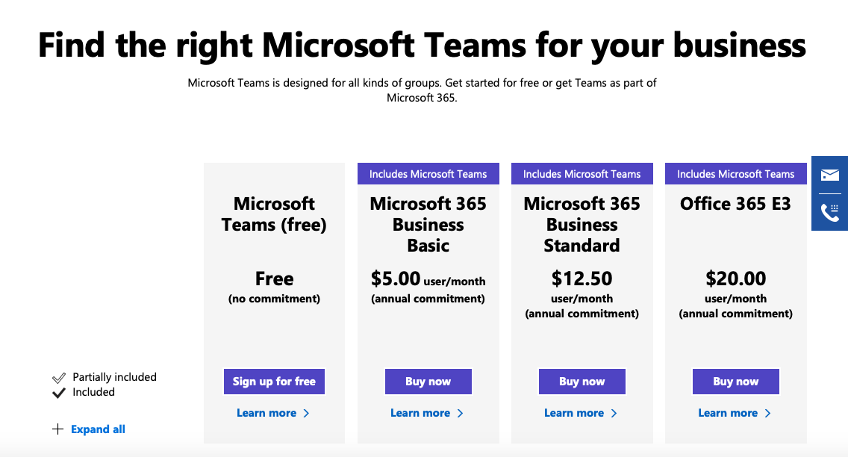The width and height of the screenshot is (848, 457).
Task: Buy now for Microsoft 365 Business Standard
Action: pos(582,382)
